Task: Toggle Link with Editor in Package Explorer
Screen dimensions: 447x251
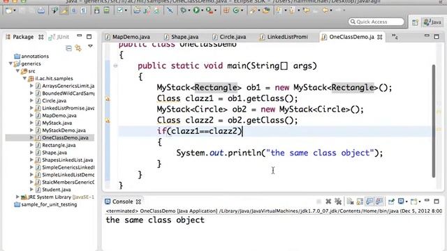Action: [x=78, y=48]
